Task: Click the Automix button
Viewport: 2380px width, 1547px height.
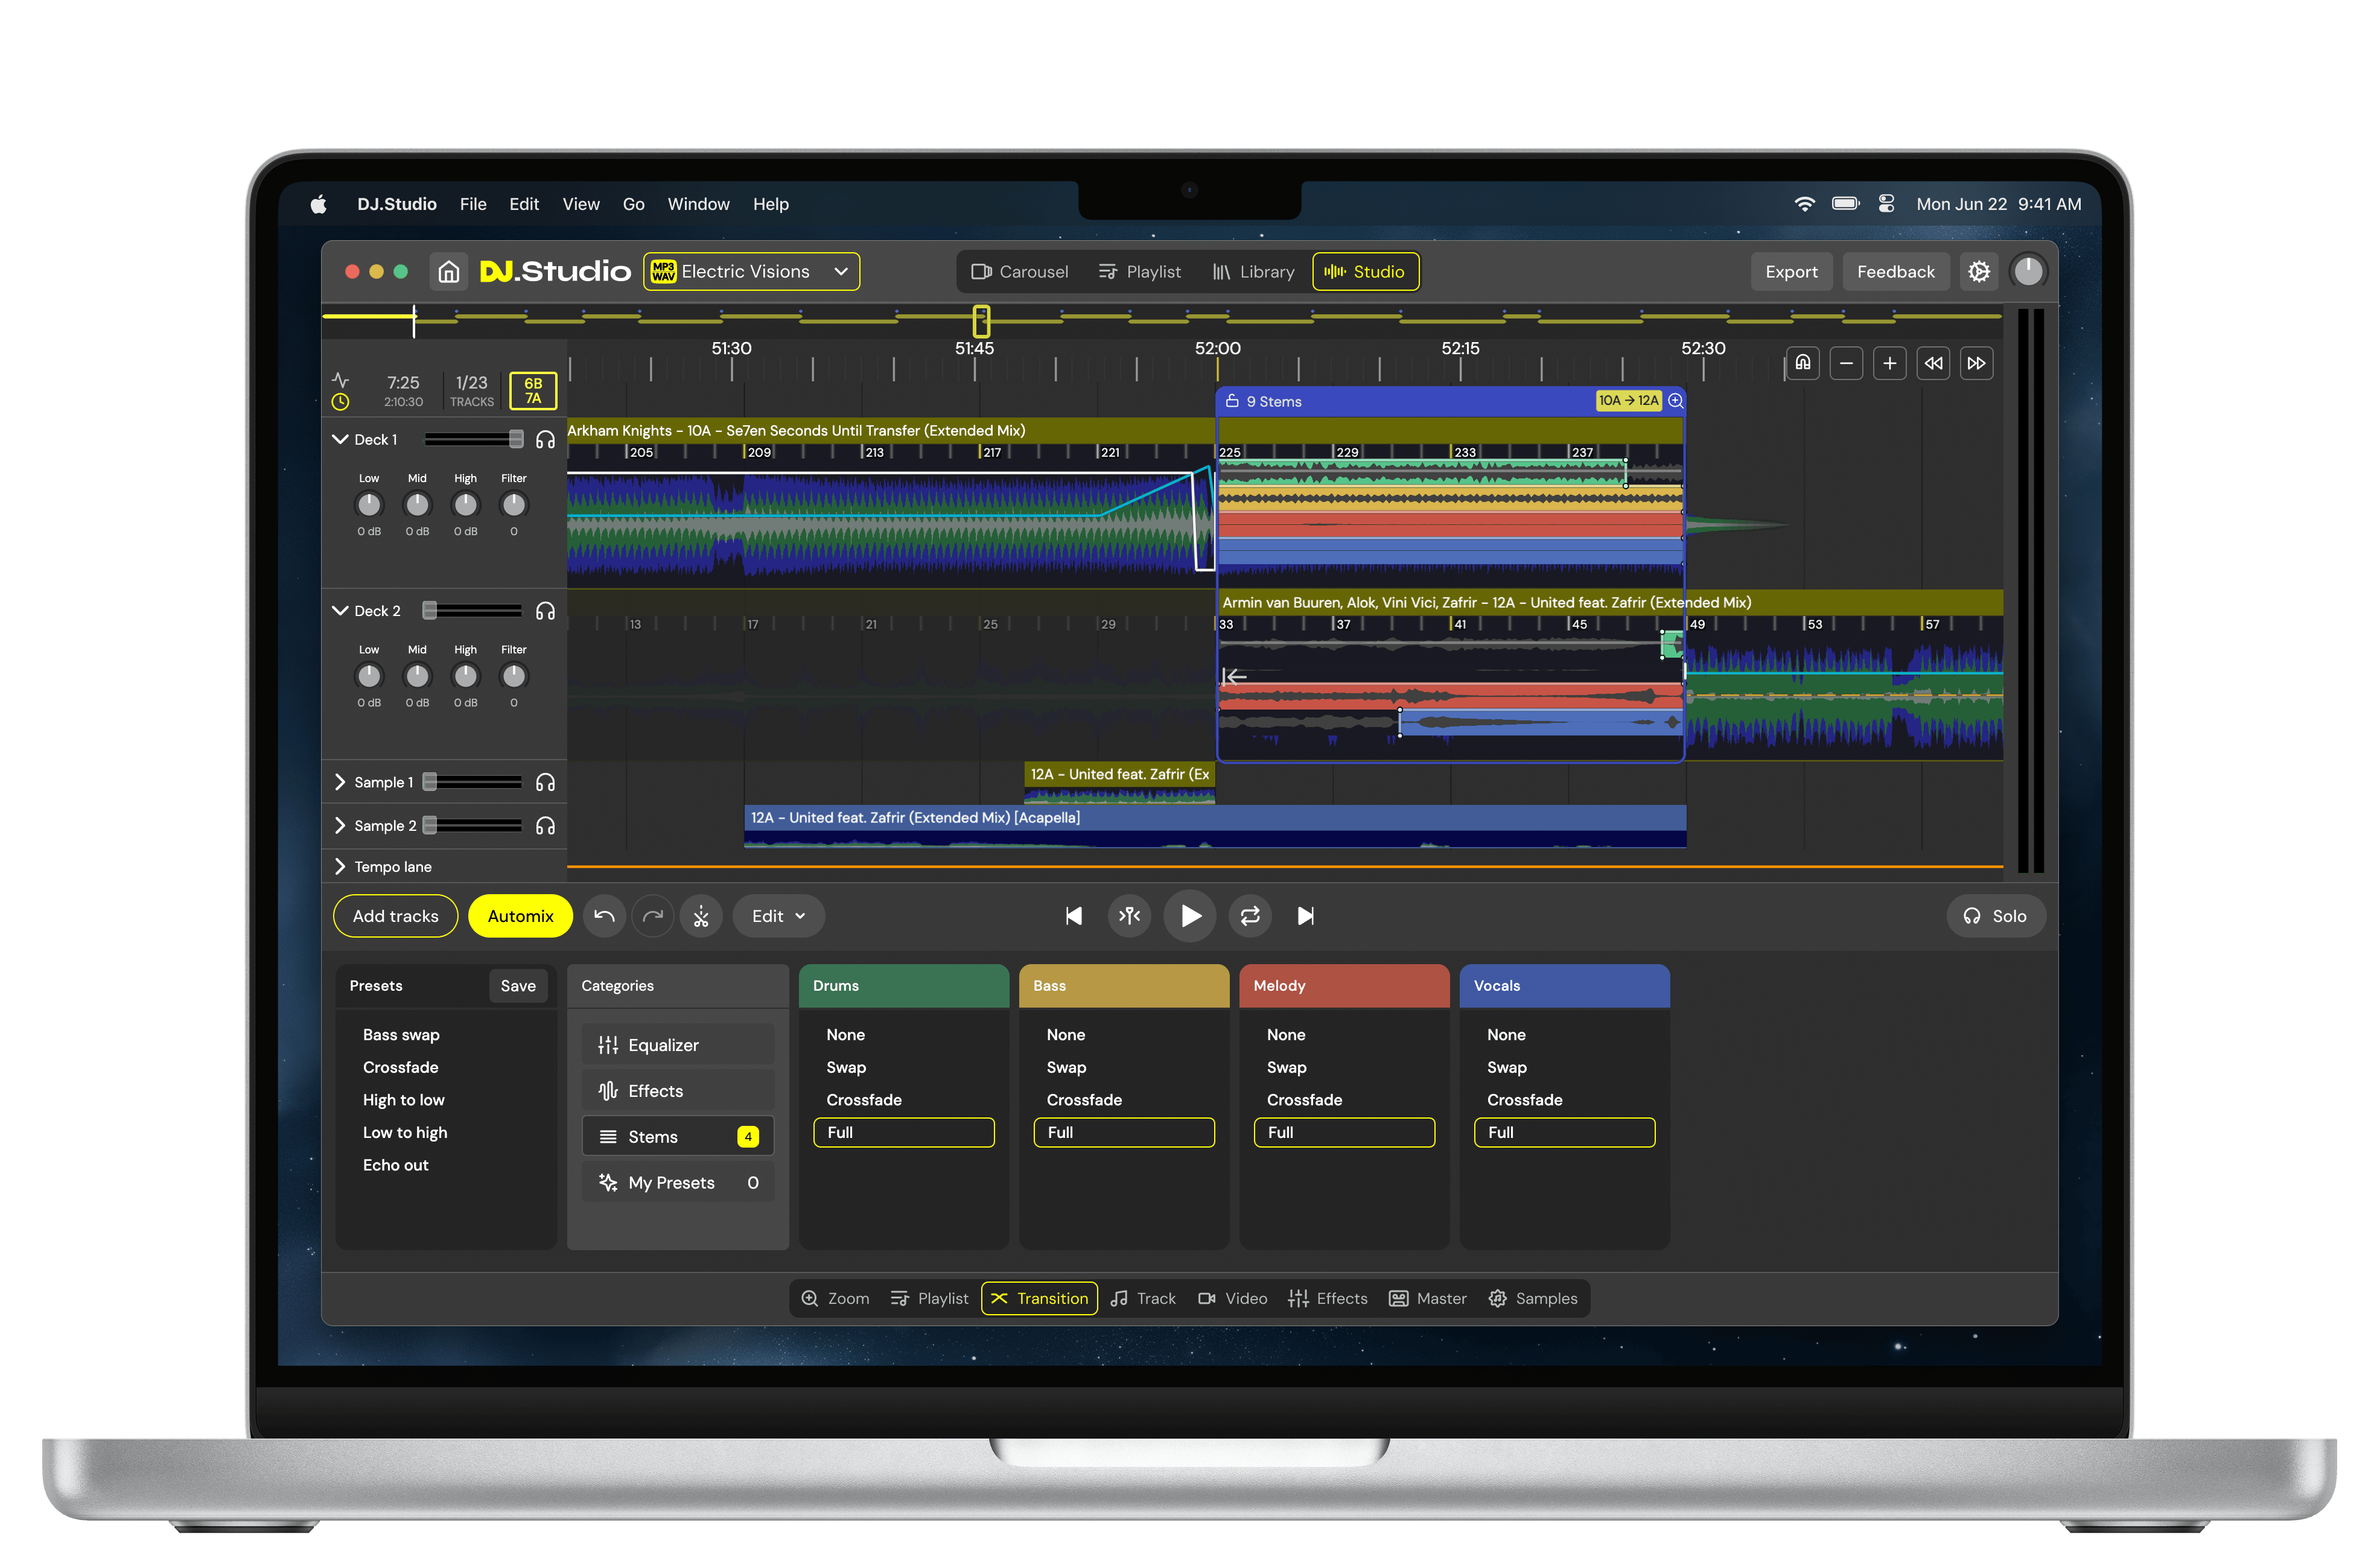Action: (520, 916)
